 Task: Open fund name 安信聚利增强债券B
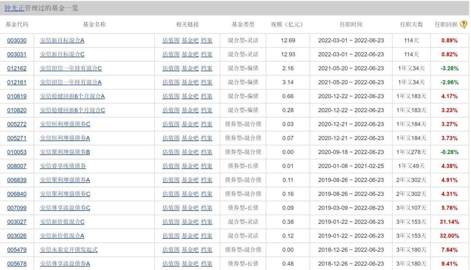(65, 152)
